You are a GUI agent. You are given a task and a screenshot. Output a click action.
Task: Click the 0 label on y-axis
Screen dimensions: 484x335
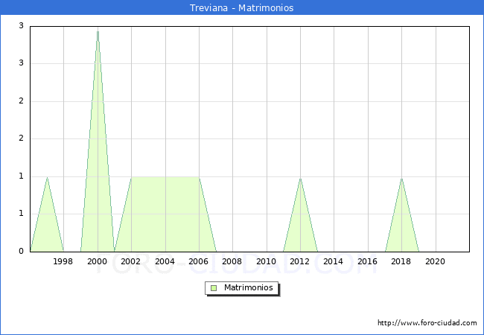tap(22, 252)
